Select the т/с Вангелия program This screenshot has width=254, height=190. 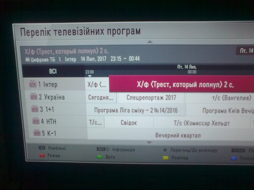click(220, 98)
